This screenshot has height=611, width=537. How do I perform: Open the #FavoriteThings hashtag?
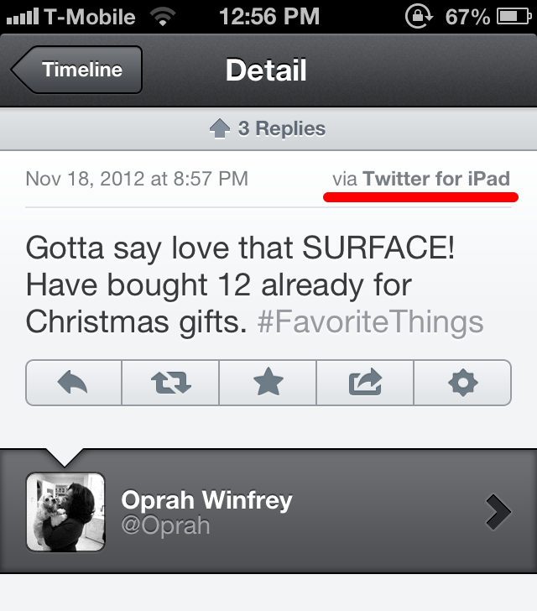coord(370,321)
